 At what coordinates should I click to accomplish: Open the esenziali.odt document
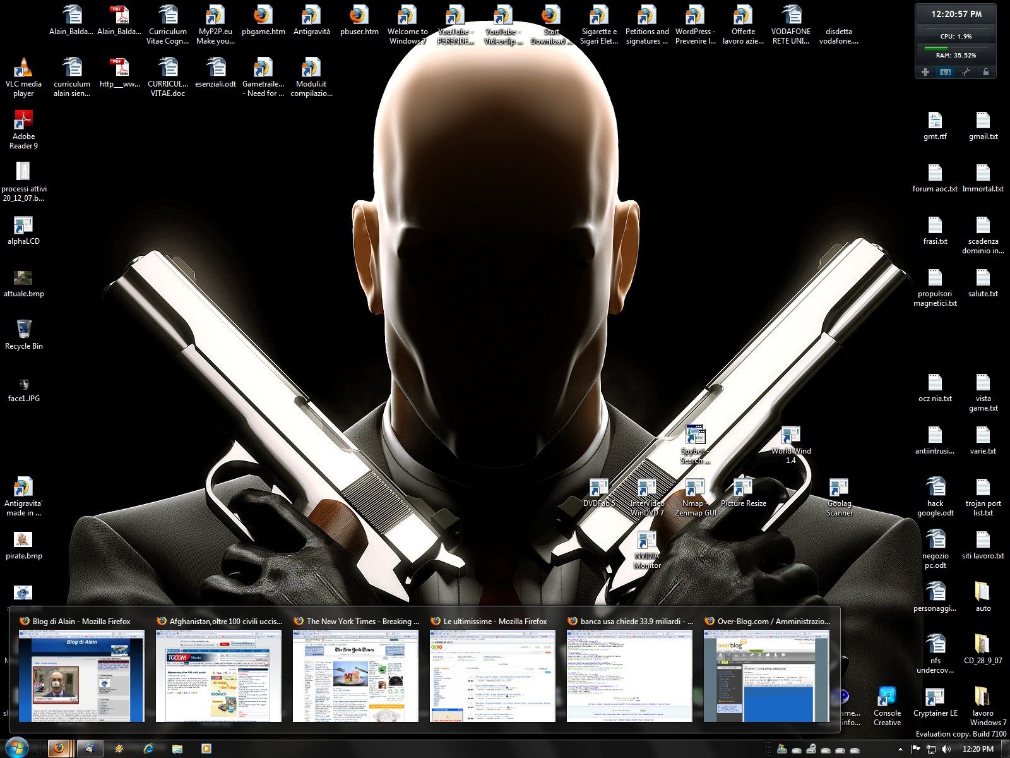tap(215, 72)
